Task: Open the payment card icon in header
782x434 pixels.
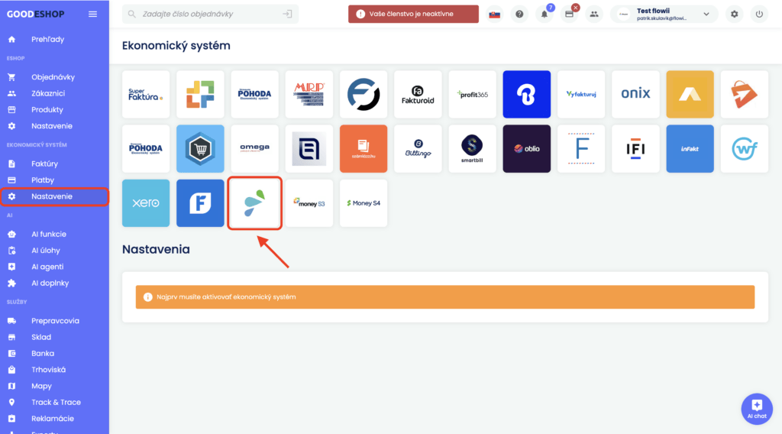Action: (569, 14)
